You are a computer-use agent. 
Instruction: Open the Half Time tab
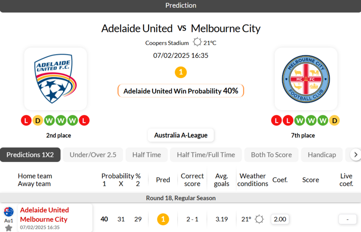tap(147, 155)
